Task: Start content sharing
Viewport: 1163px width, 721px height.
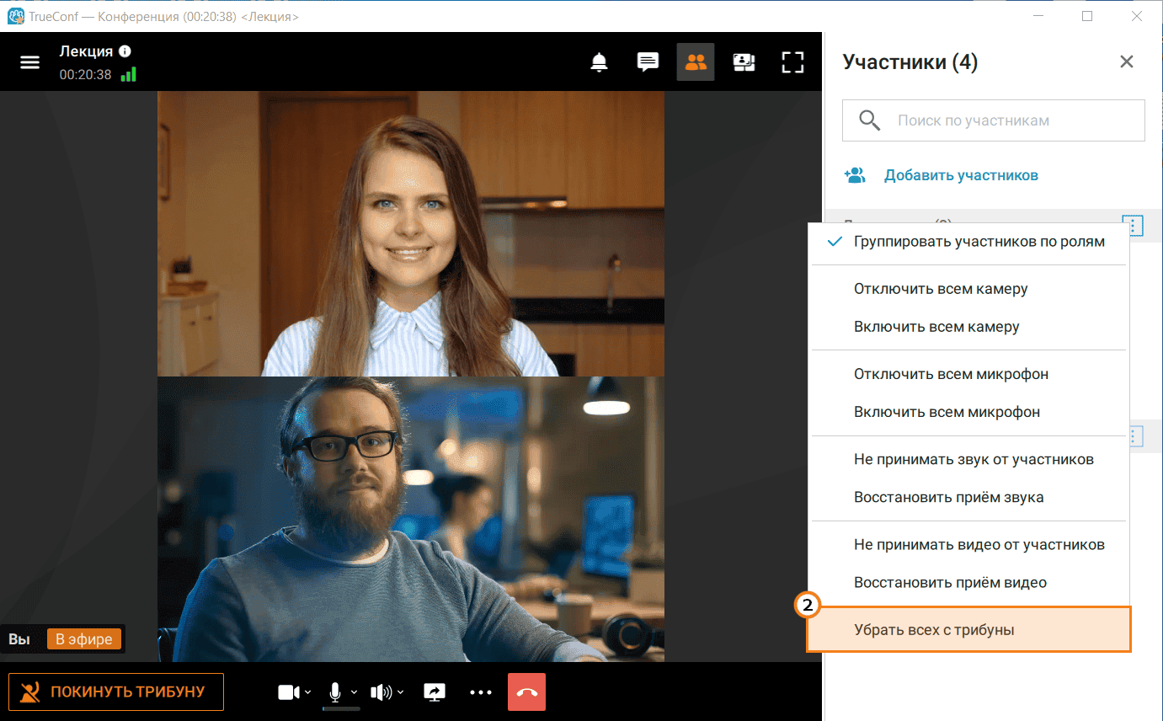Action: point(435,692)
